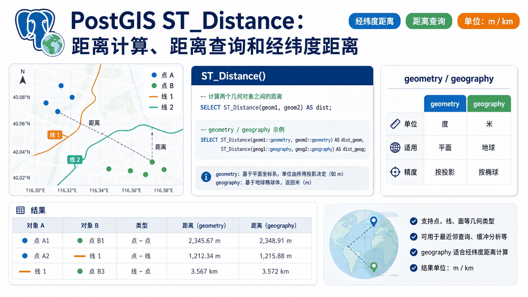
Task: Click the 3.572 km value
Action: [x=275, y=271]
